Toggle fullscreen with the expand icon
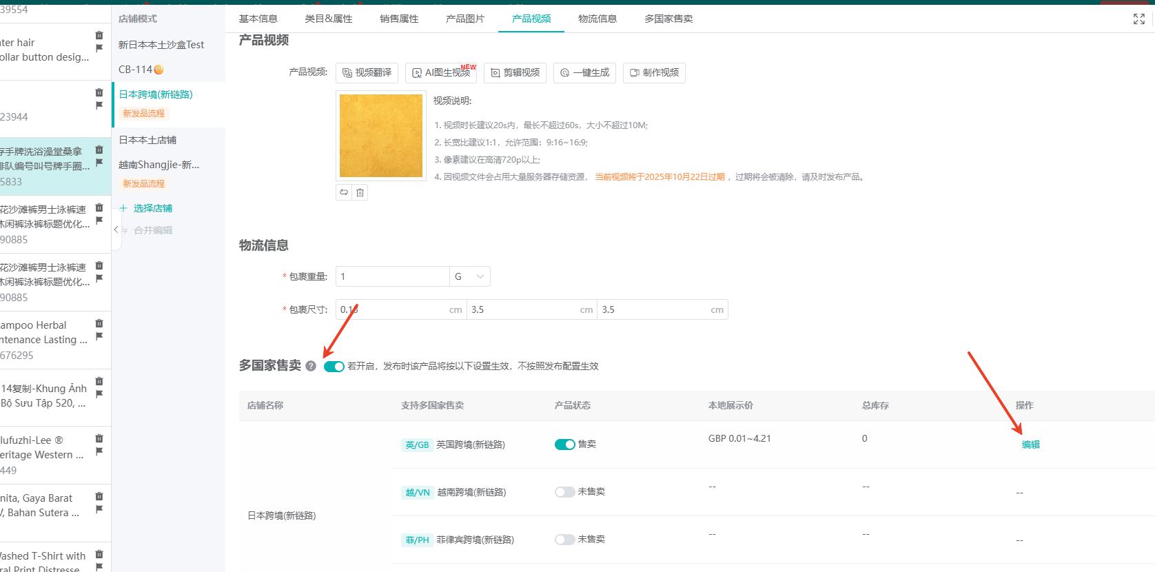The width and height of the screenshot is (1155, 572). (1138, 19)
